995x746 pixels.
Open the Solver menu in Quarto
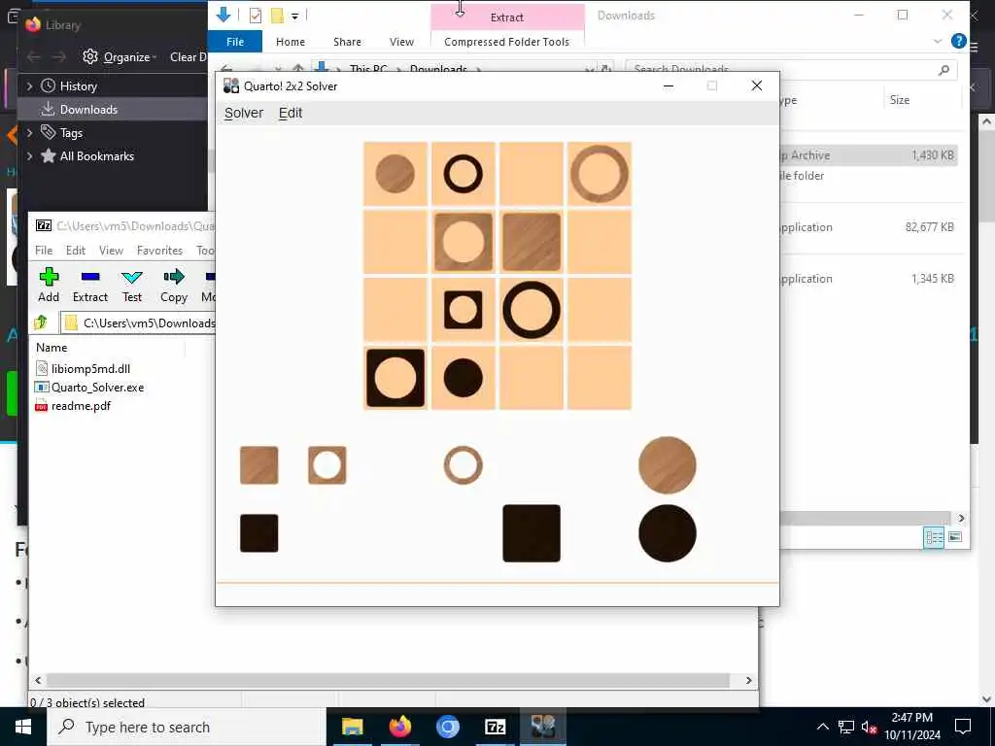tap(244, 113)
